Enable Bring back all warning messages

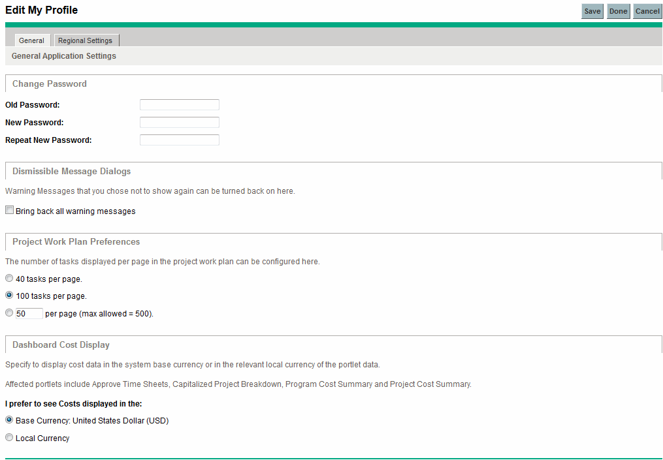[x=9, y=211]
